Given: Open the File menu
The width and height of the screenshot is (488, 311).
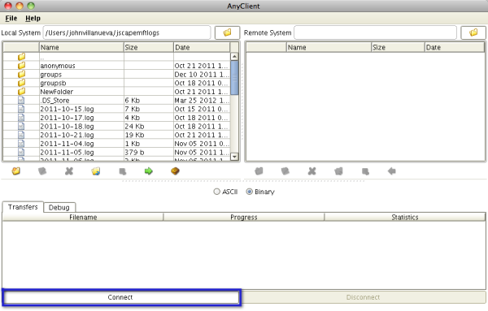Looking at the screenshot, I should pyautogui.click(x=11, y=19).
